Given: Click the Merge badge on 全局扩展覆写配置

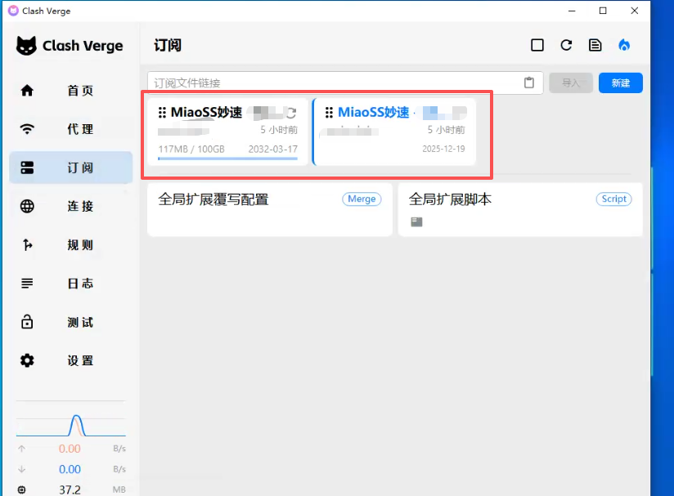Looking at the screenshot, I should [362, 199].
